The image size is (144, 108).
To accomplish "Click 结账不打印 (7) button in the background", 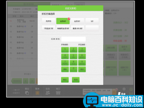I will (x=111, y=68).
